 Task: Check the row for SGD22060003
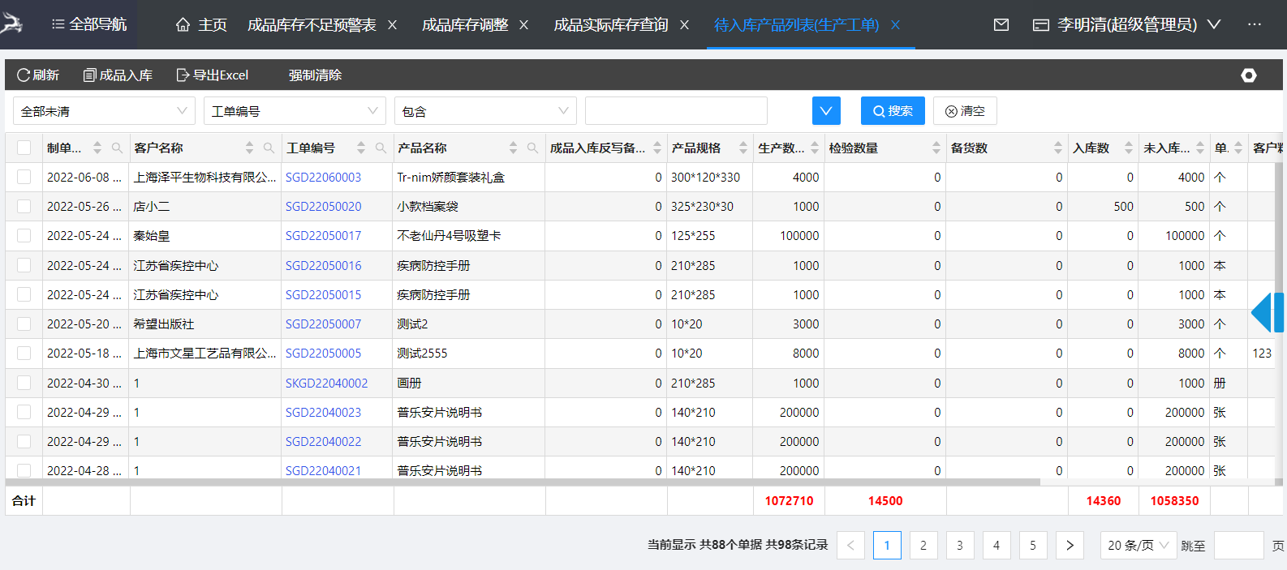pos(24,177)
